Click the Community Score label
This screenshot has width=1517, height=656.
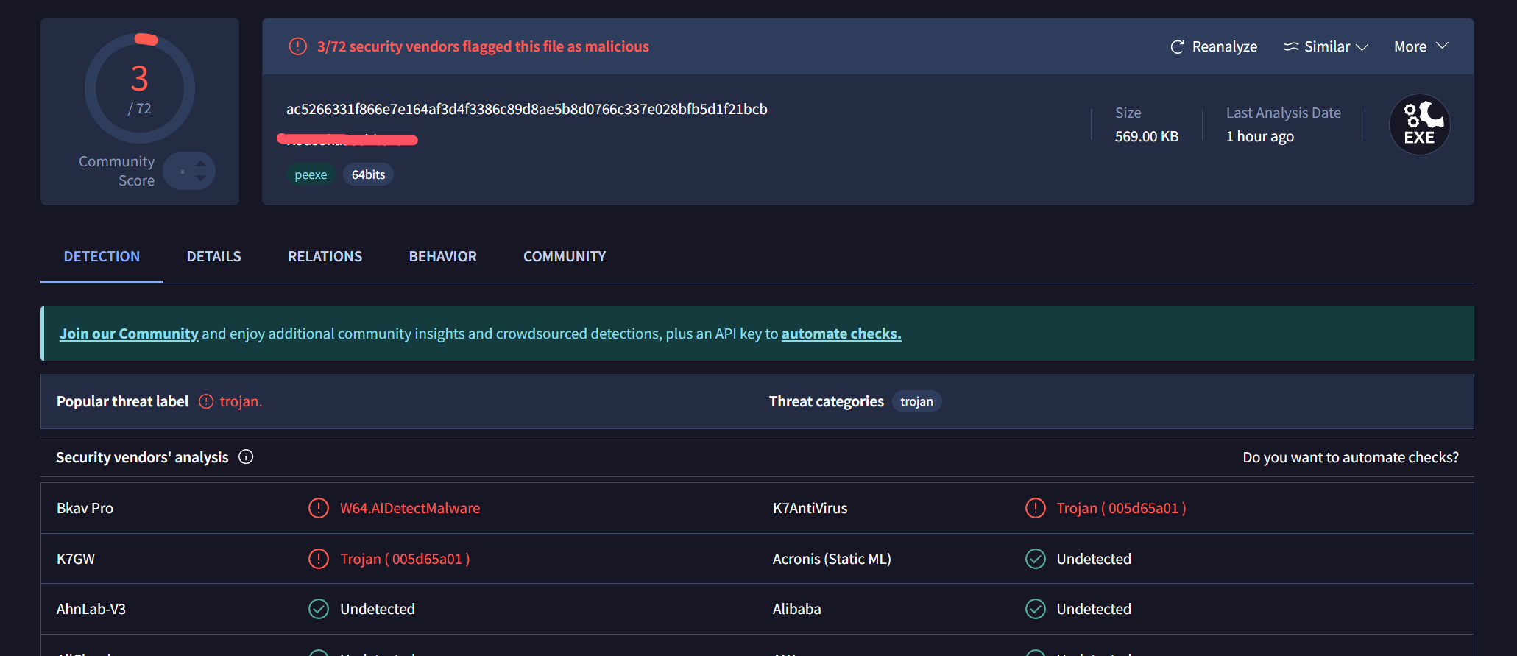click(x=117, y=171)
